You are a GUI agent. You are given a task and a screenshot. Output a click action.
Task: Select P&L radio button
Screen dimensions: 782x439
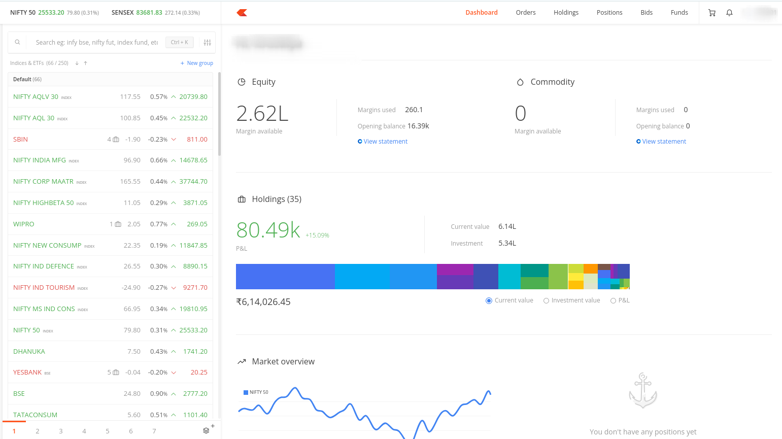[x=613, y=301]
